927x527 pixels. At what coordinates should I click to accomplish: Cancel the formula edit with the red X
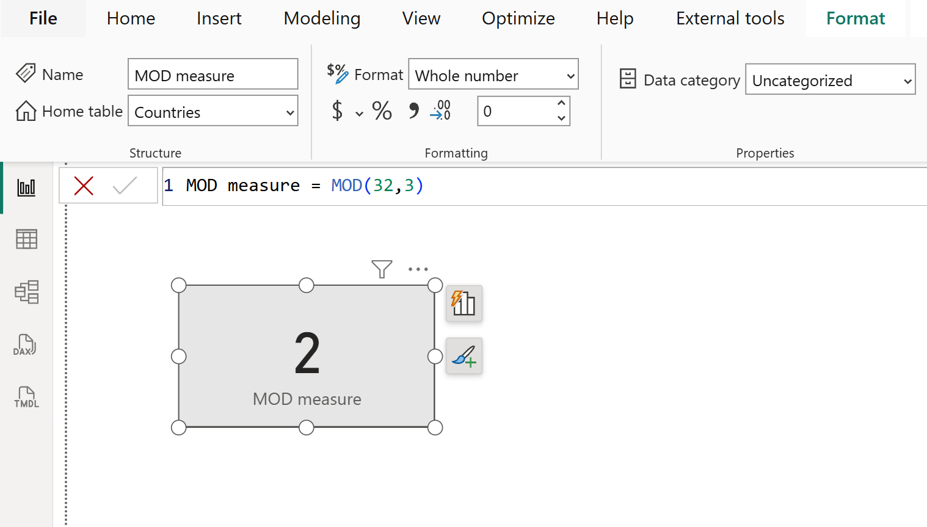point(84,186)
